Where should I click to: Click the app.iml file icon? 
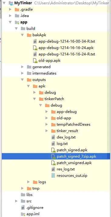point(23,214)
